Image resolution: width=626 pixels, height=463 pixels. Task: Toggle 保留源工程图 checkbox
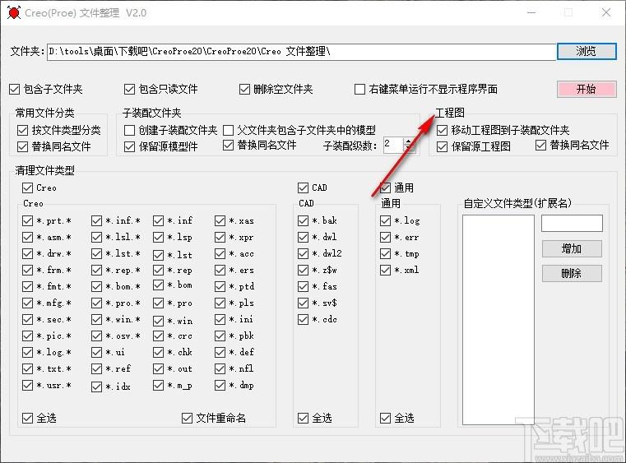tap(442, 146)
